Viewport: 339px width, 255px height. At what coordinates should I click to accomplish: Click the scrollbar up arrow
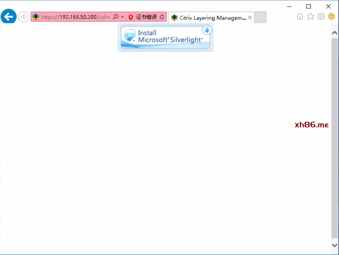(x=335, y=33)
